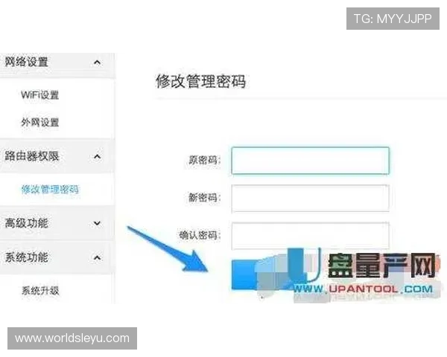Select the 高级功能 section header
447x357 pixels.
(x=57, y=223)
